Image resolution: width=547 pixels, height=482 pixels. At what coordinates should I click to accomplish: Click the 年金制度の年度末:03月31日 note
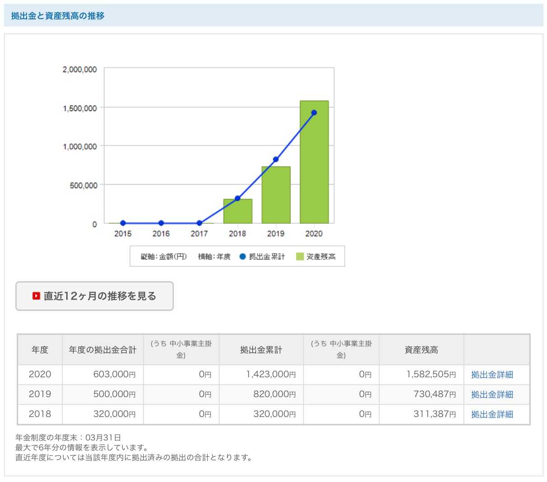pyautogui.click(x=68, y=438)
